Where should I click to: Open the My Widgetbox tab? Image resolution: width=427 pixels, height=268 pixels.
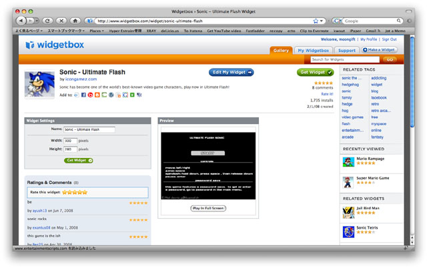pyautogui.click(x=313, y=51)
